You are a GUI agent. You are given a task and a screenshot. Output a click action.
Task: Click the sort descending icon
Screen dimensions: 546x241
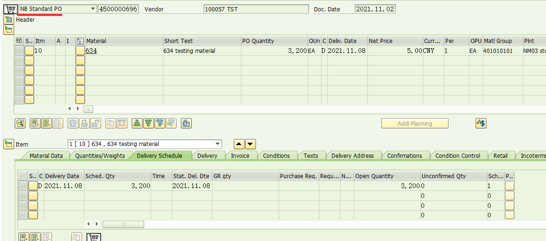(x=149, y=123)
